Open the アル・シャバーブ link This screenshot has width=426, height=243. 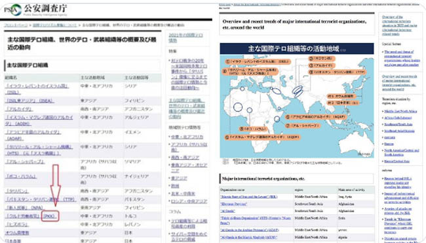[25, 162]
